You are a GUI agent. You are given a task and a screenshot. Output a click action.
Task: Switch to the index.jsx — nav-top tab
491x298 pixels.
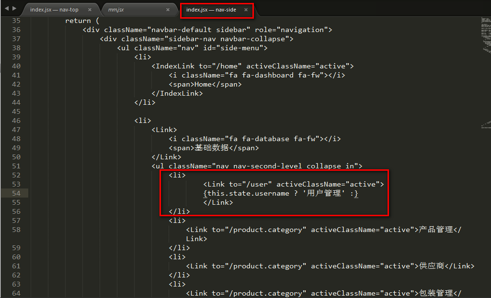tap(54, 10)
